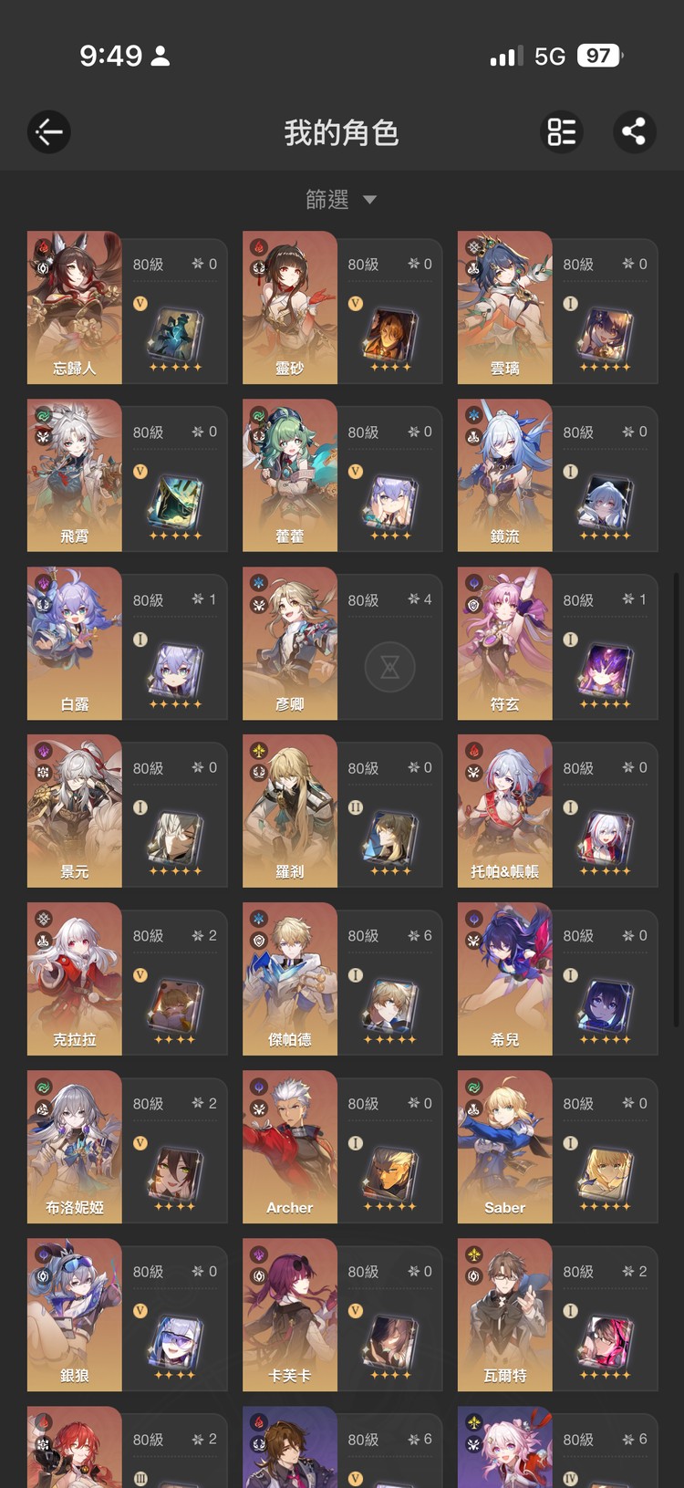
Task: Expand the 篩選 filter dropdown
Action: [x=341, y=199]
